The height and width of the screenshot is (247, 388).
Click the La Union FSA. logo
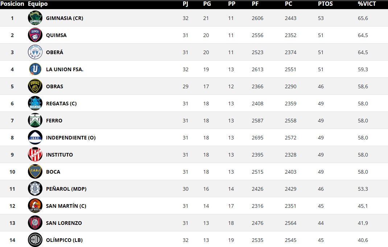point(35,69)
